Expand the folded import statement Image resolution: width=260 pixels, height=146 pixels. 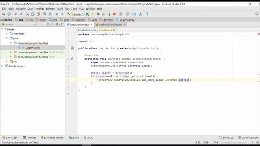[x=91, y=41]
